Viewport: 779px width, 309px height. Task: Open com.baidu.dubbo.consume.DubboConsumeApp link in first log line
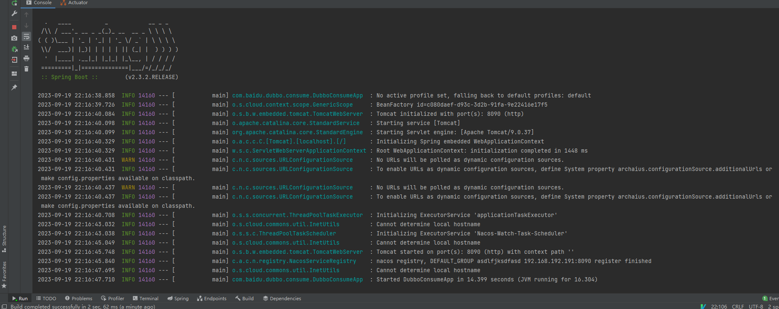298,96
